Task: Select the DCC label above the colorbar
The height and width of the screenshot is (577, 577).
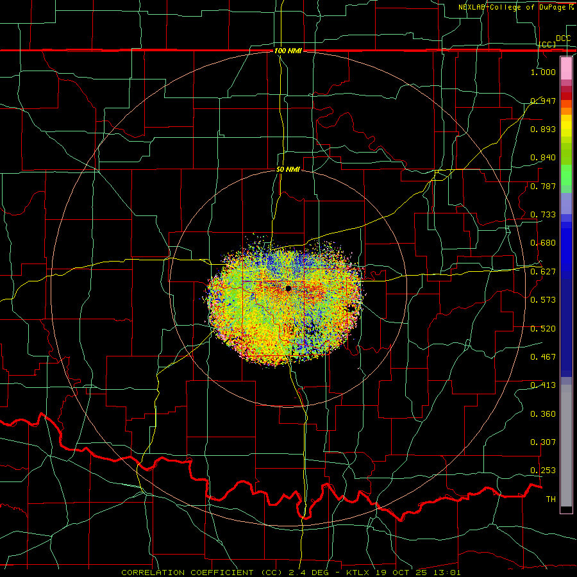Action: click(563, 38)
